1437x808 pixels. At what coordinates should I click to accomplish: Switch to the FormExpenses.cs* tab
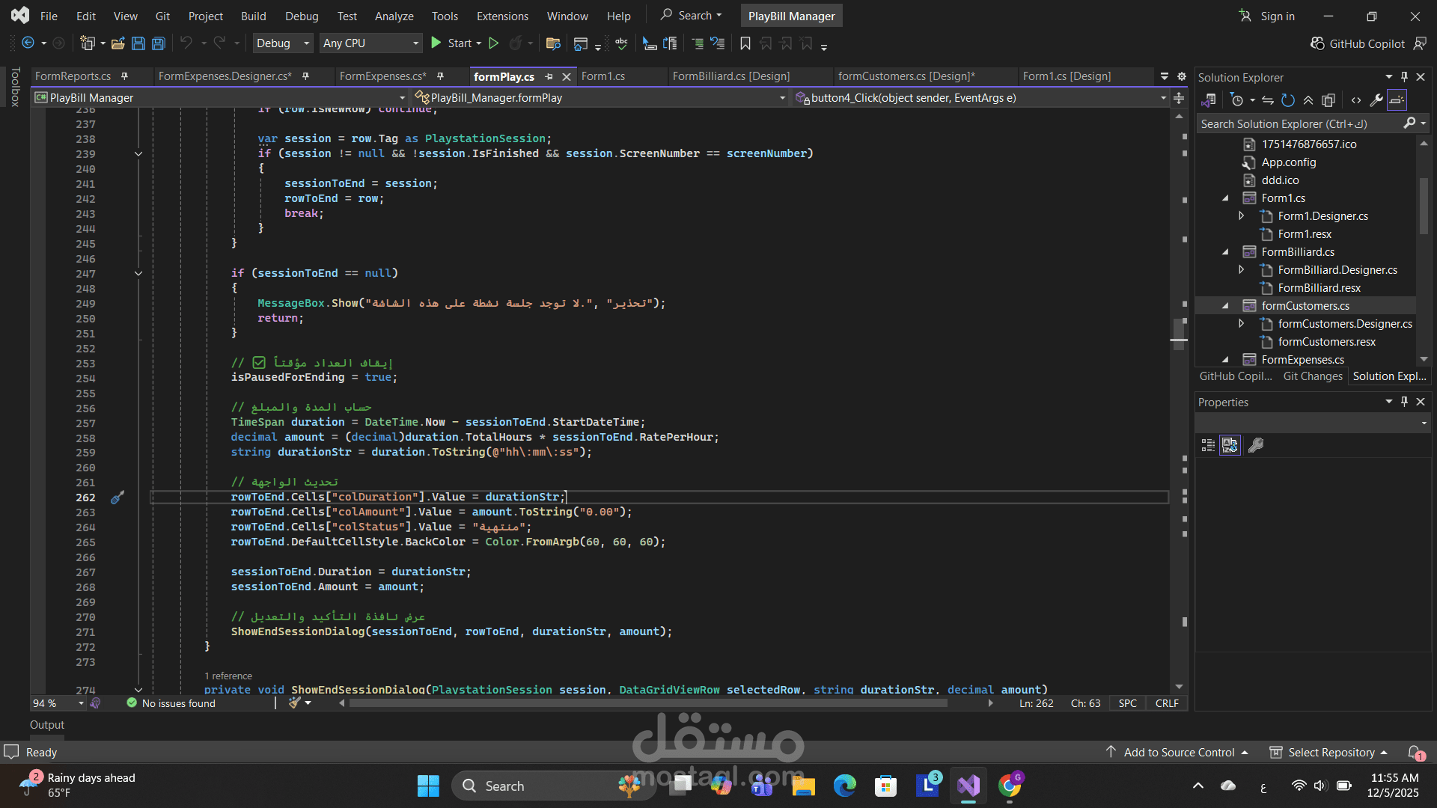(382, 76)
